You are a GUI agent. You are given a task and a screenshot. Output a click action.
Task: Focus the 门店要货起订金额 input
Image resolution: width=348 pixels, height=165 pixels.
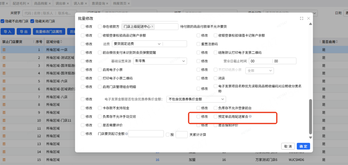tap(146, 134)
